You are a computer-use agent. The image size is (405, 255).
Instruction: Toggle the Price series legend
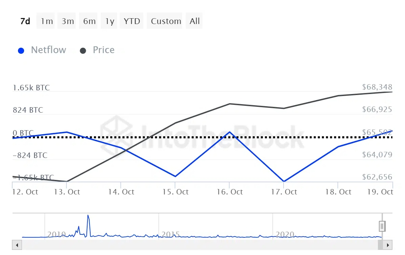(x=103, y=50)
